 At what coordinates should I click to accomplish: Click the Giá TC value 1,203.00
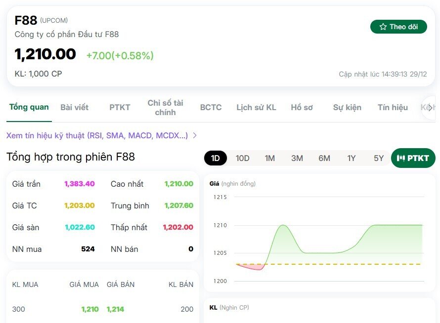pos(80,205)
